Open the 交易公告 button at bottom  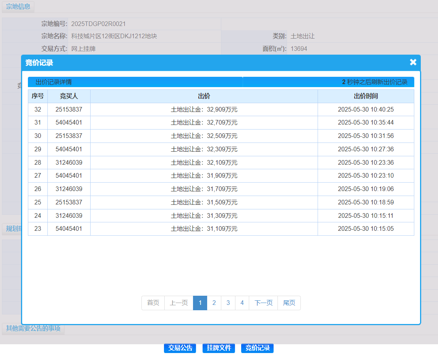coord(180,348)
